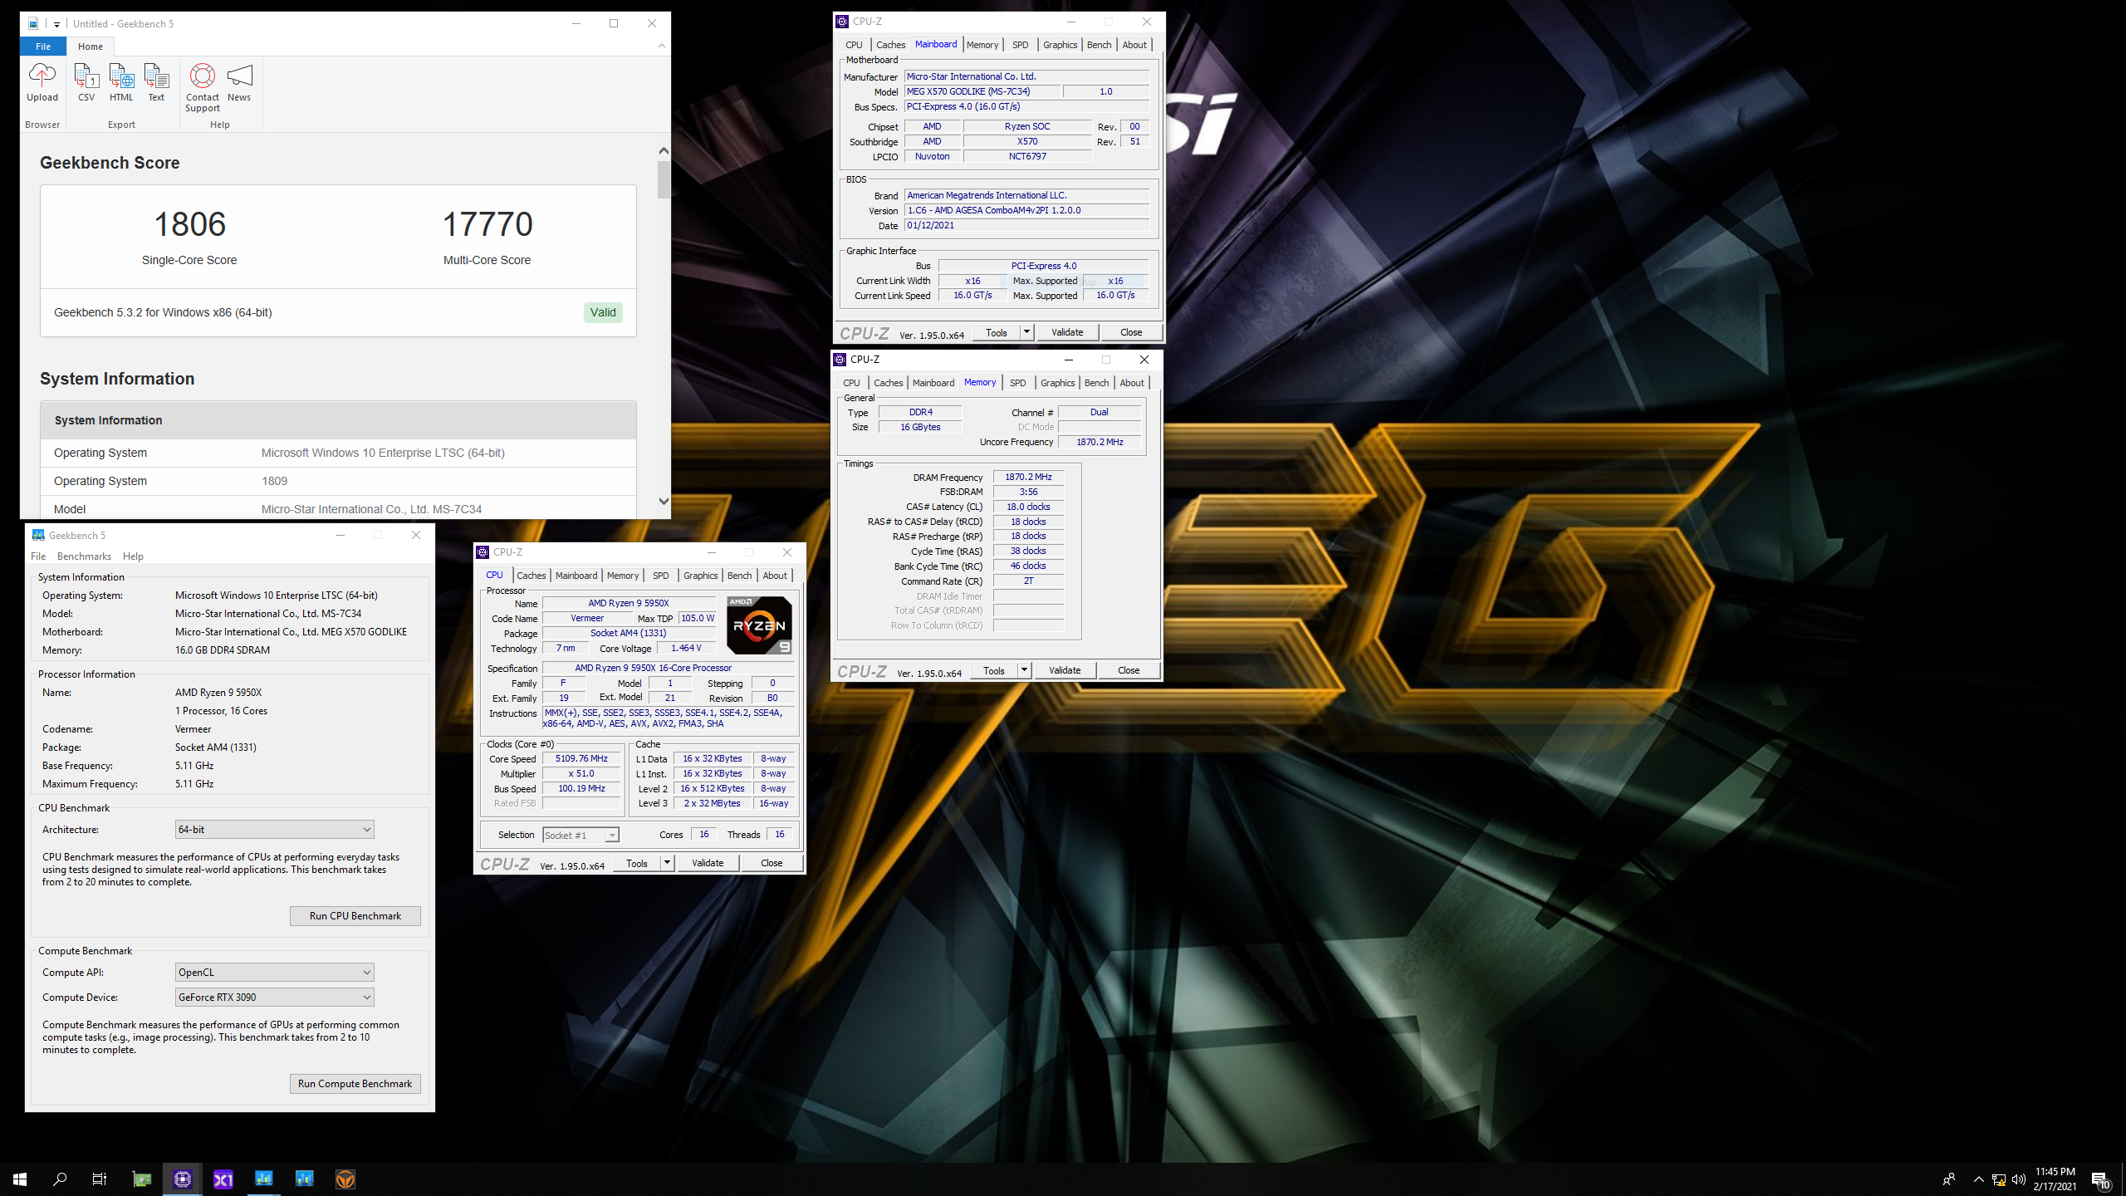The width and height of the screenshot is (2126, 1196).
Task: Open the volume control in system tray
Action: tap(2019, 1179)
